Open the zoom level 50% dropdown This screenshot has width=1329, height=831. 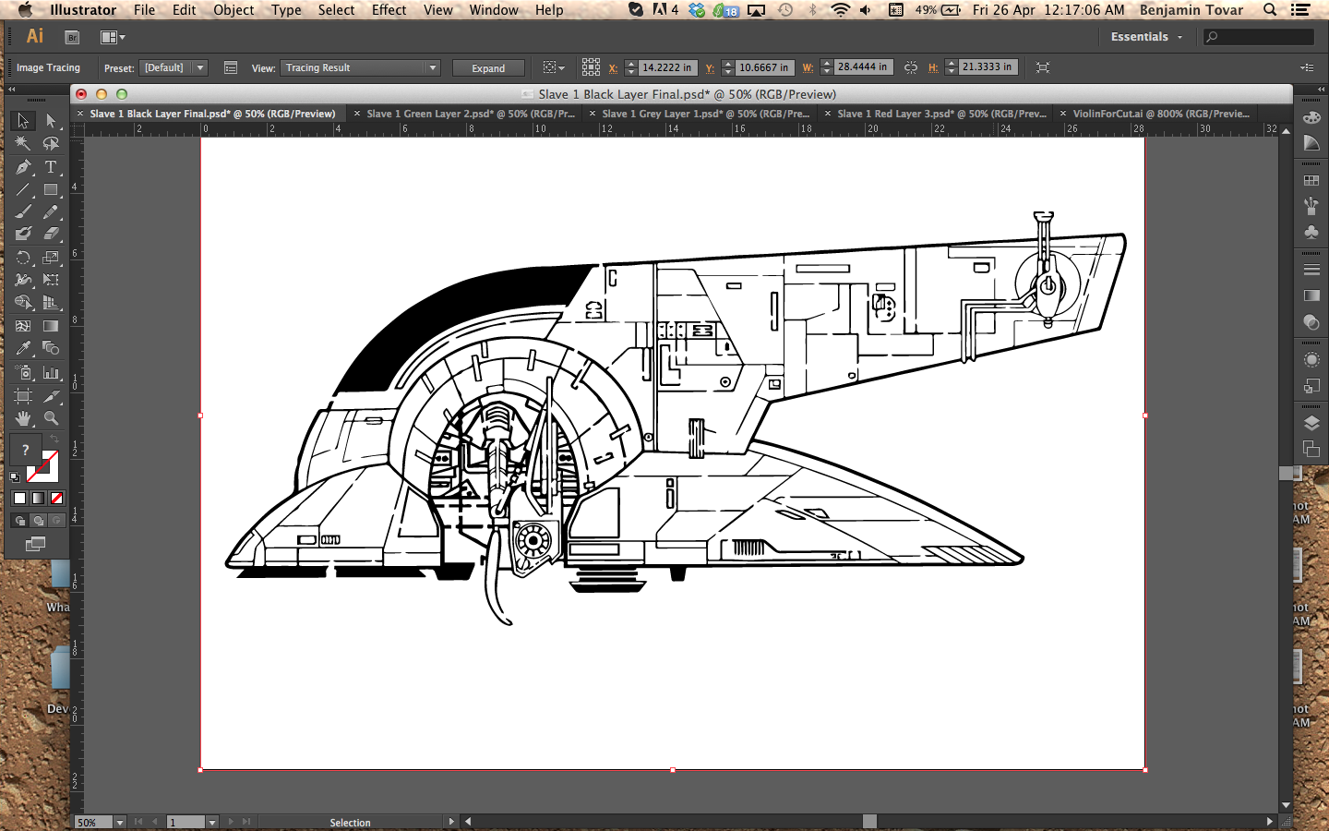[x=120, y=822]
